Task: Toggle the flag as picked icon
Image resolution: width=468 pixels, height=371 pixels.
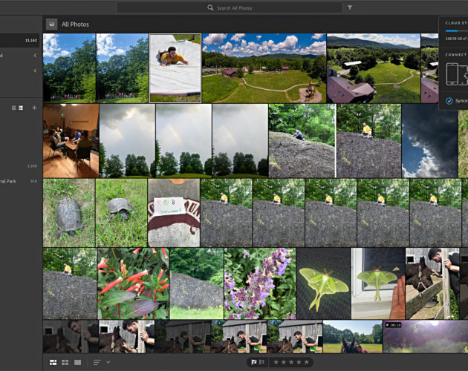Action: coord(254,362)
